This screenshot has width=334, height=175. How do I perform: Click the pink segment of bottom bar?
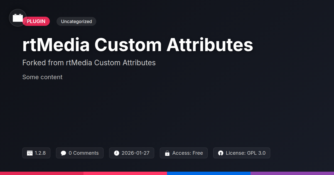pyautogui.click(x=125, y=173)
